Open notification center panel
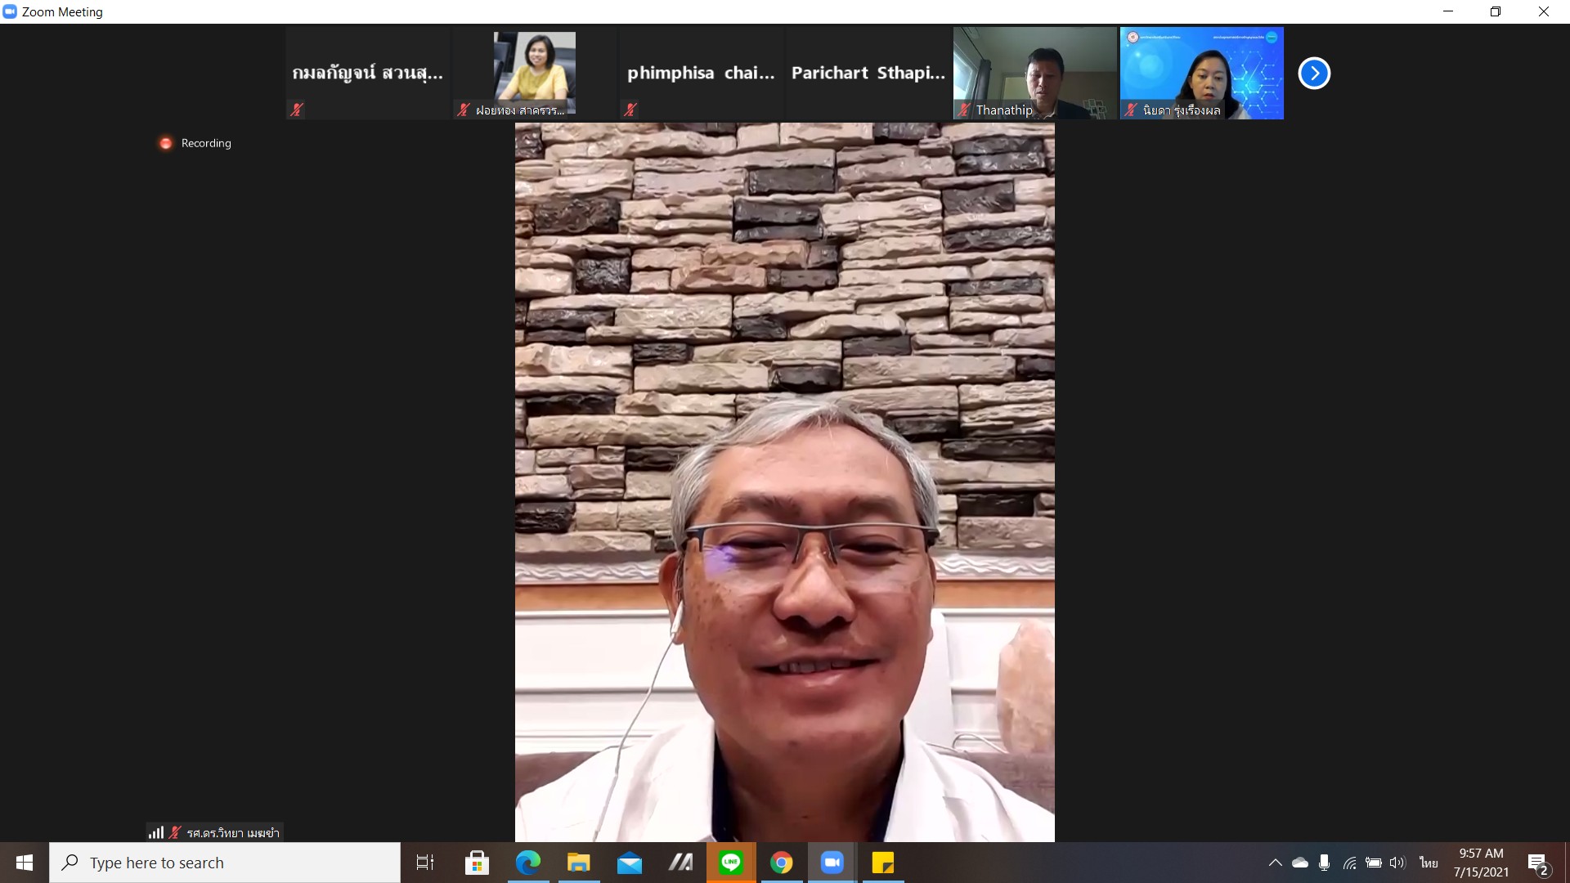The width and height of the screenshot is (1570, 883). click(1538, 863)
